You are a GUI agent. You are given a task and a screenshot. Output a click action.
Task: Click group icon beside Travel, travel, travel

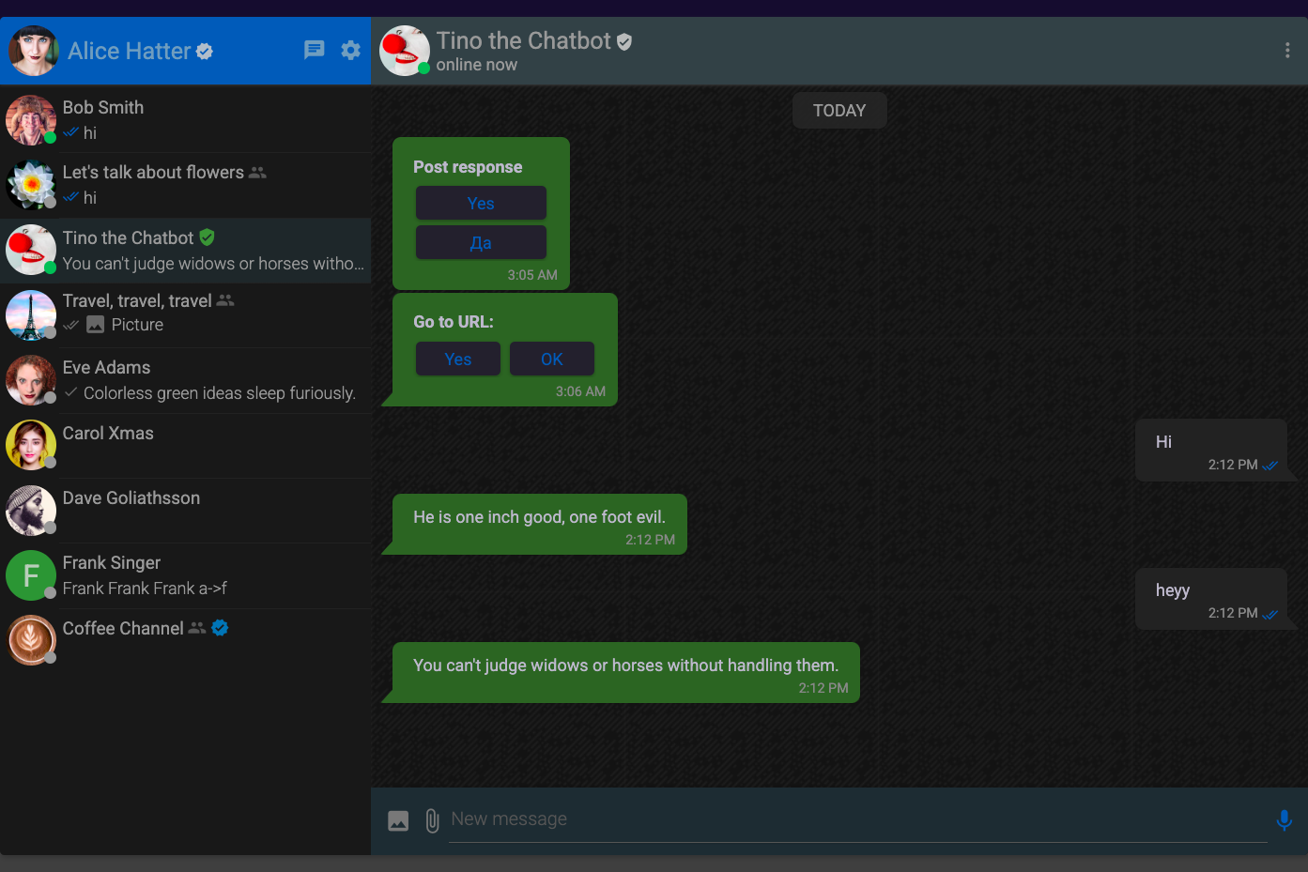point(225,300)
